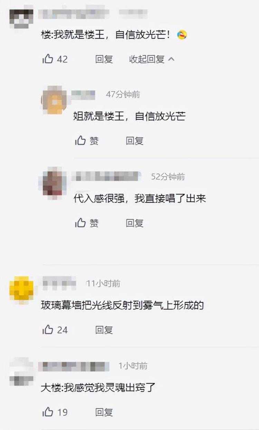The image size is (259, 430).
Task: Like the '代入感很强' reply
Action: coord(87,223)
